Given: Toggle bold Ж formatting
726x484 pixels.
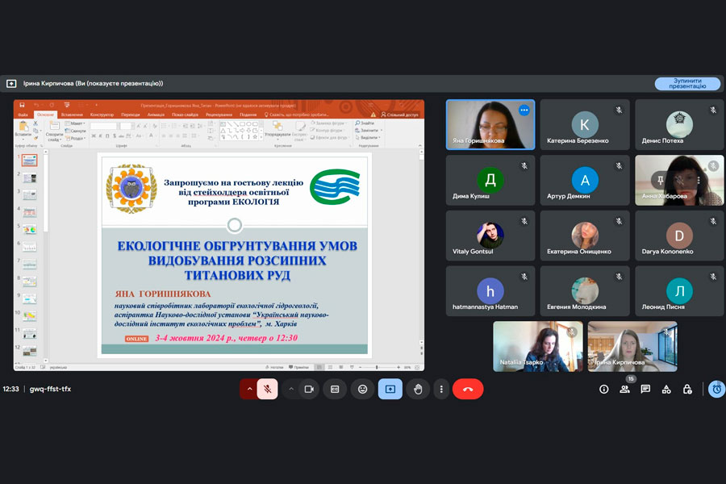Looking at the screenshot, I should coord(94,136).
